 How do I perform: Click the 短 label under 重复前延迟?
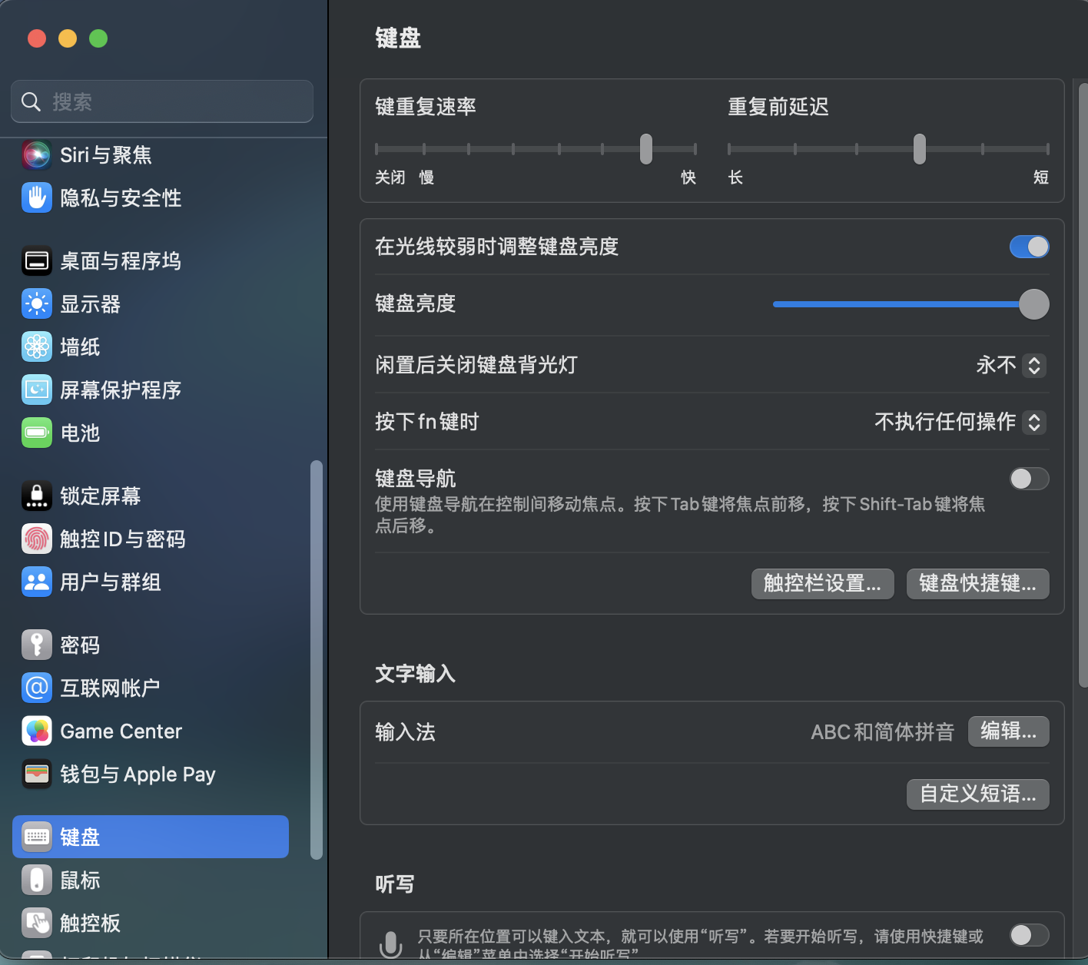[1041, 177]
